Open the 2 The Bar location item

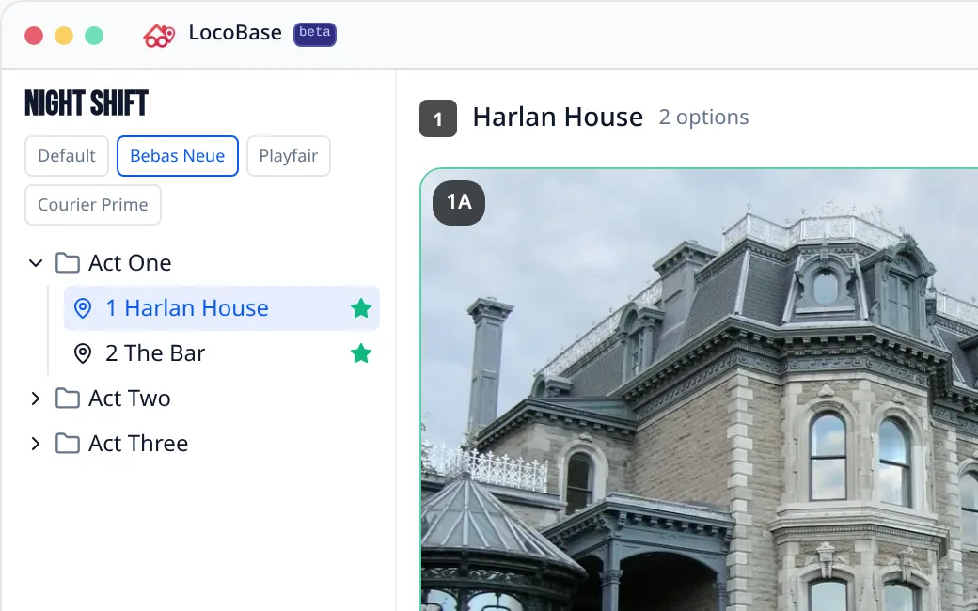[221, 353]
